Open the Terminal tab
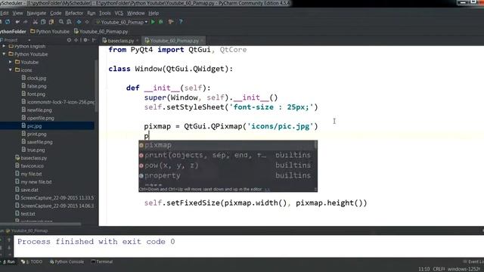Image resolution: width=484 pixels, height=272 pixels. pyautogui.click(x=102, y=262)
